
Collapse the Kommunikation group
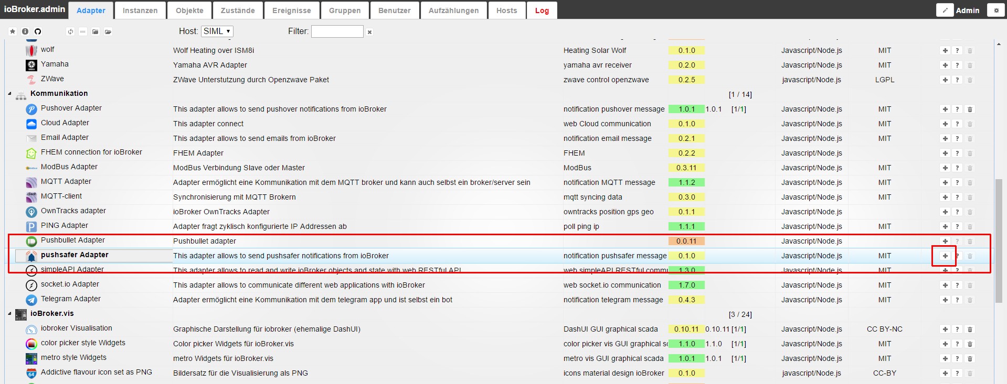coord(9,94)
